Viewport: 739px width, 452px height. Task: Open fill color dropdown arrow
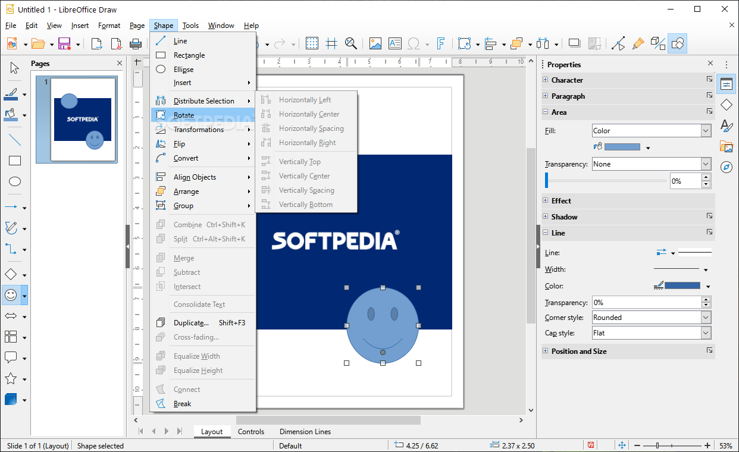(x=648, y=147)
